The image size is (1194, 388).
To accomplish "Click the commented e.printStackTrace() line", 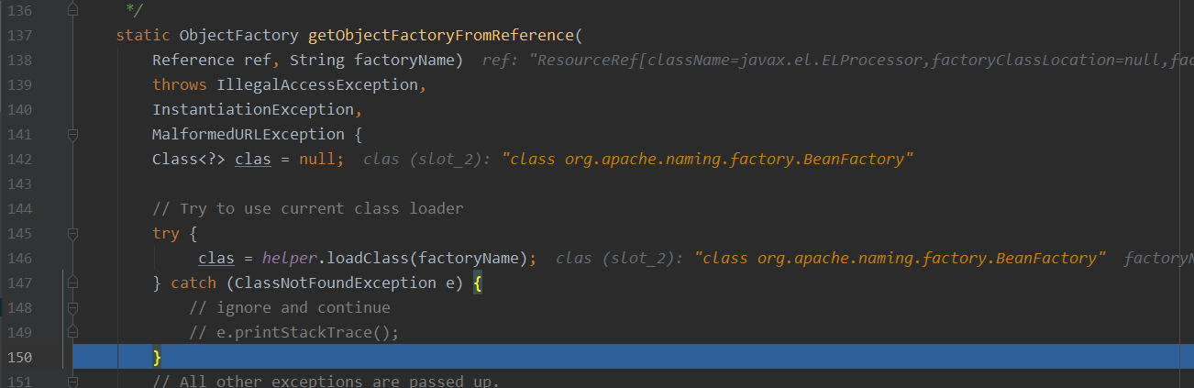I will coord(294,333).
